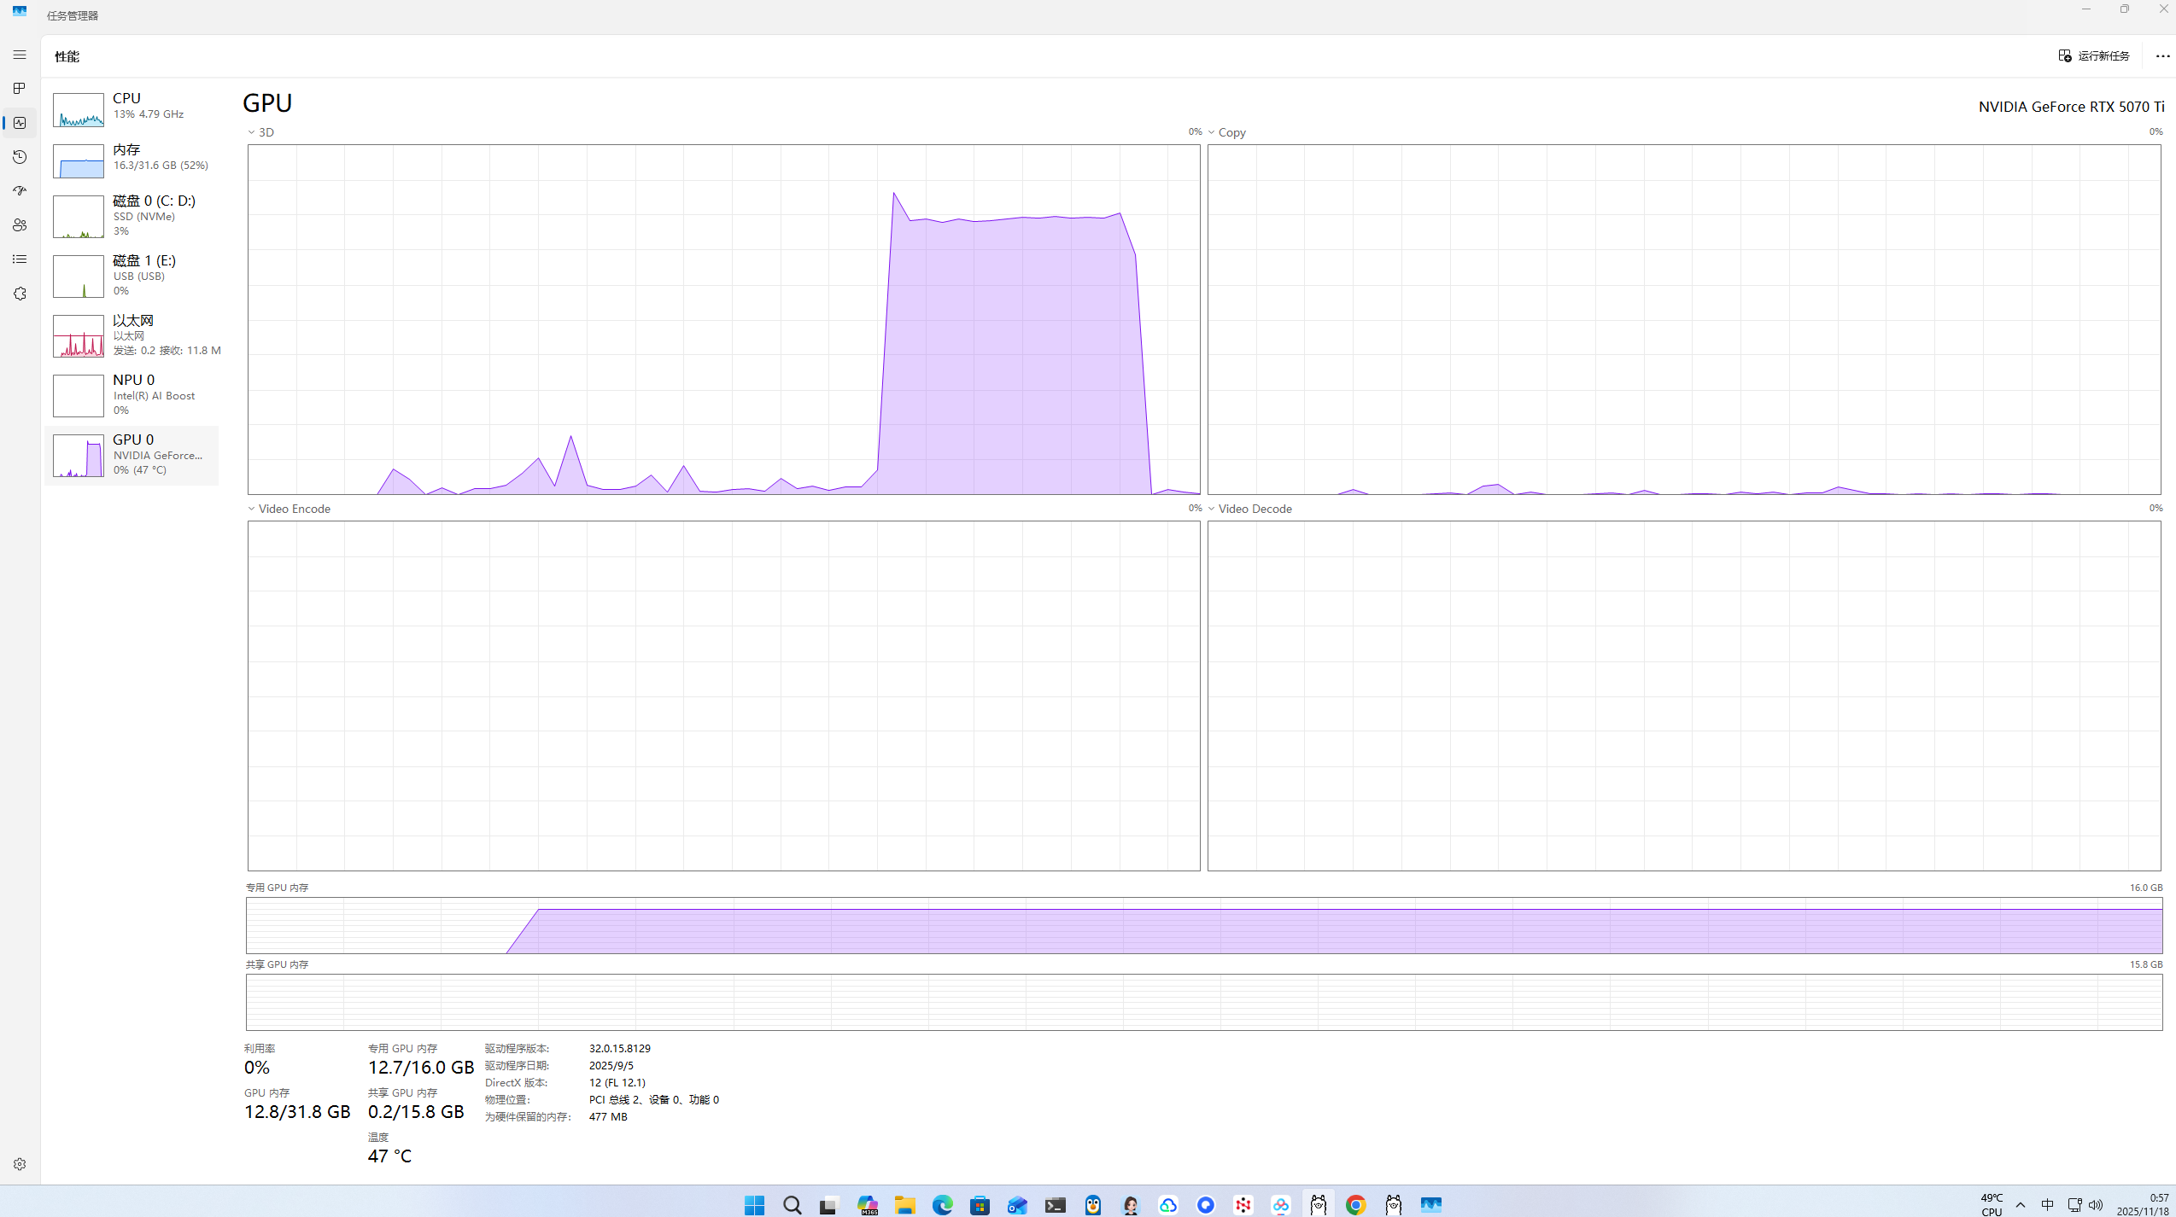Switch the 中 input method indicator

(2047, 1204)
